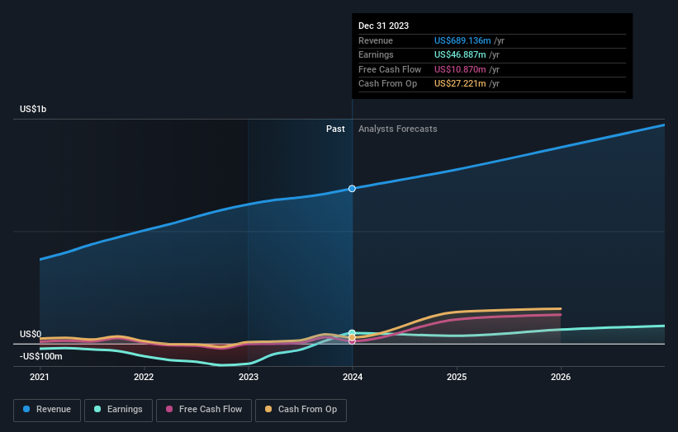Click the Free Cash Flow label in tooltip
Viewport: 678px width, 432px height.
pos(390,69)
